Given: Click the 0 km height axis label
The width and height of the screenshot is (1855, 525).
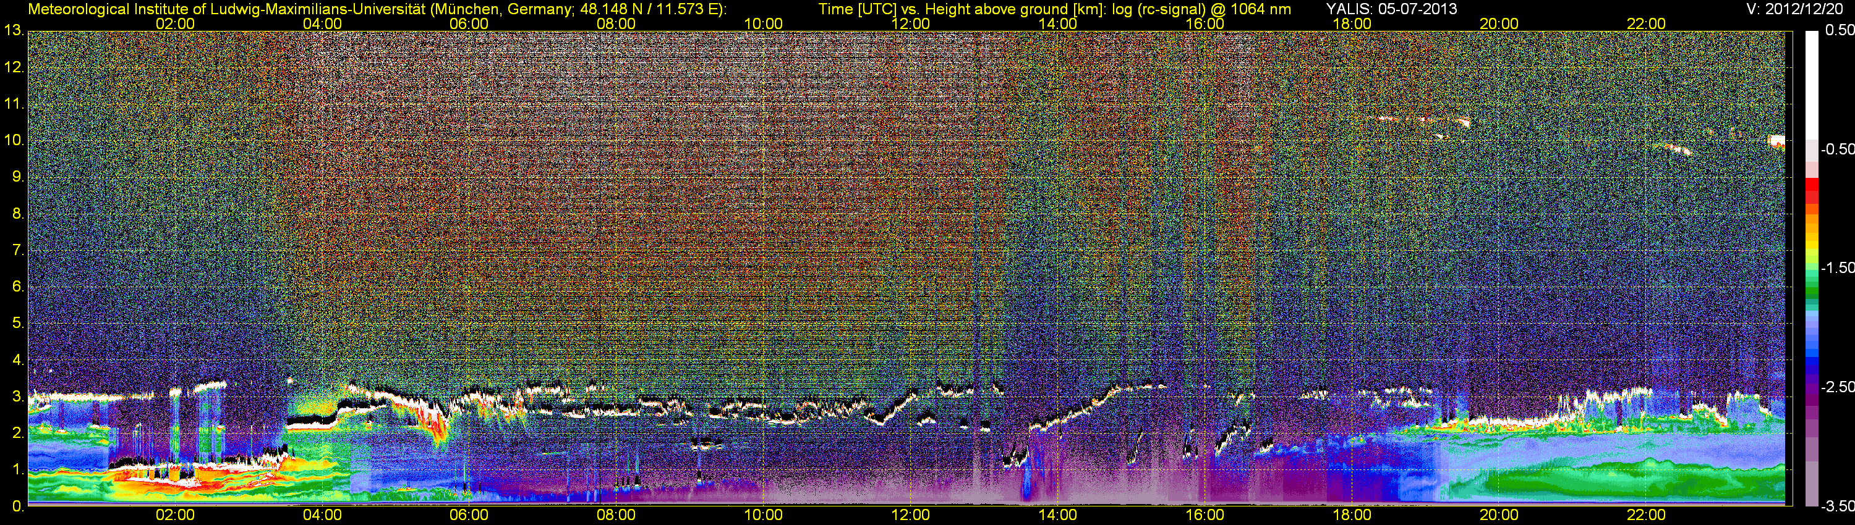Looking at the screenshot, I should coord(17,506).
